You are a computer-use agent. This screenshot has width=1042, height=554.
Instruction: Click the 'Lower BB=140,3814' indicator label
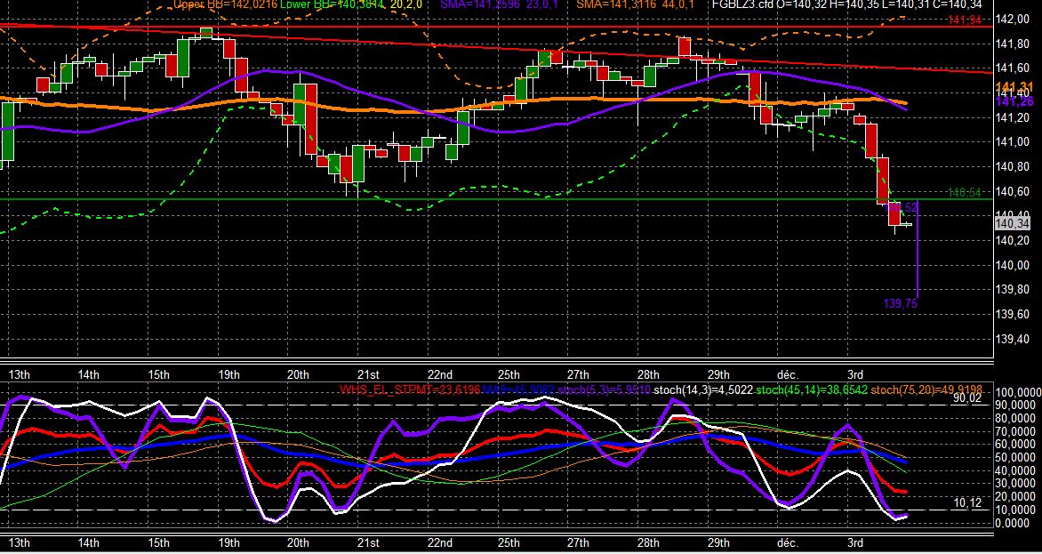pyautogui.click(x=331, y=4)
